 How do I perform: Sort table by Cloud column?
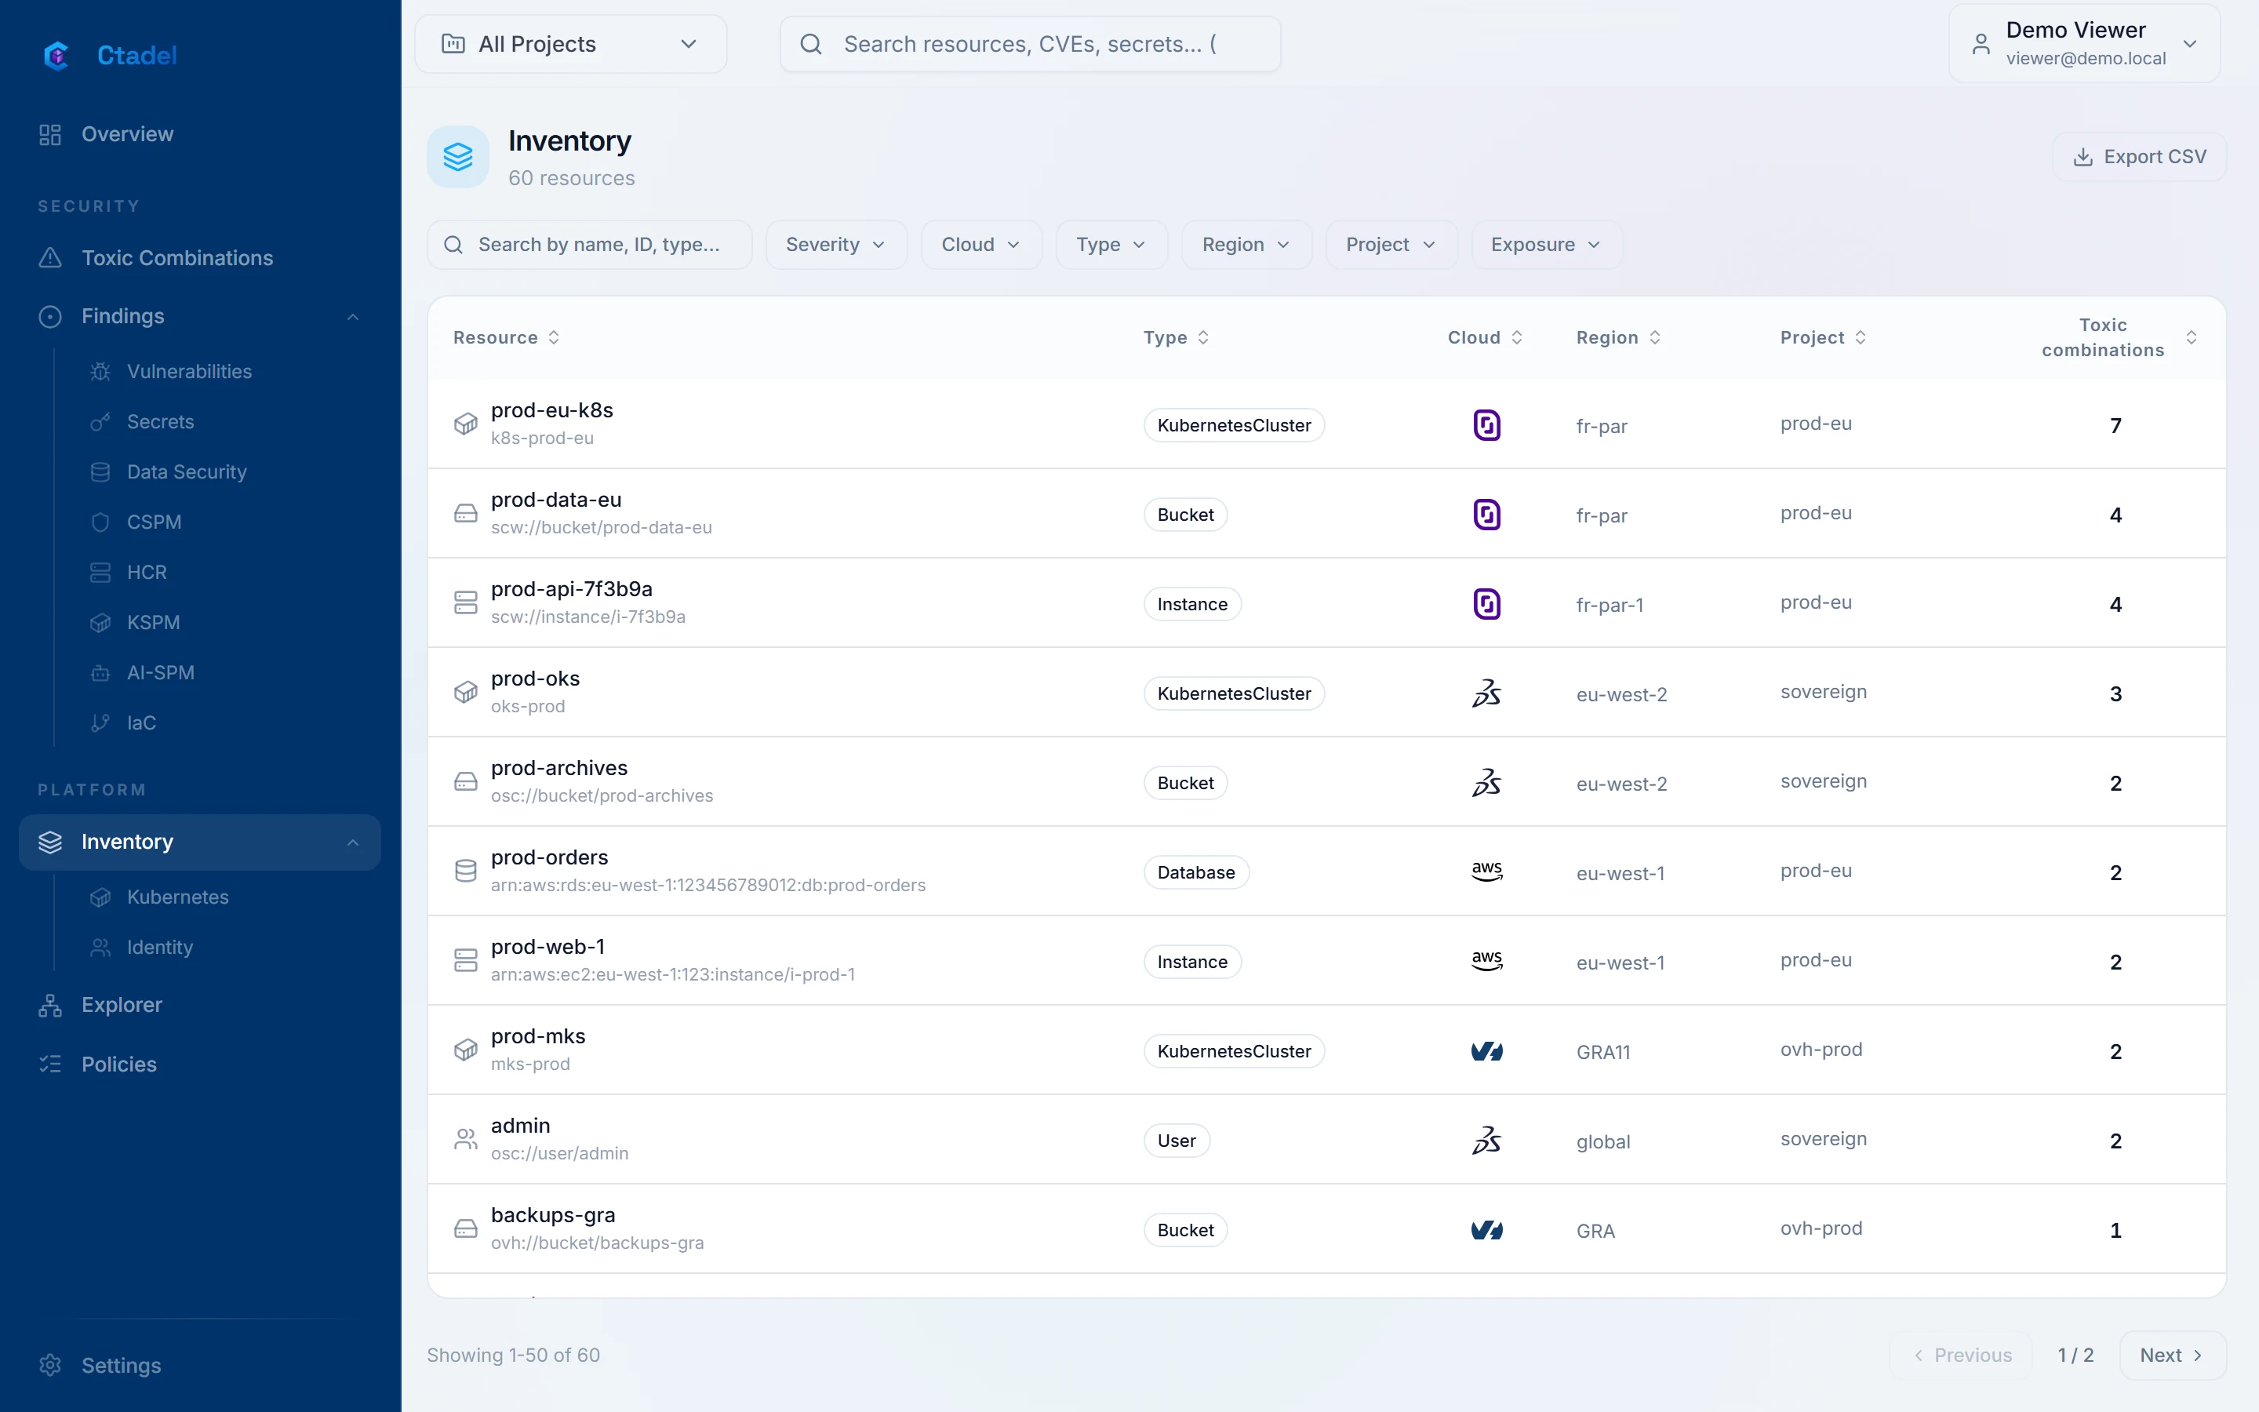(x=1485, y=337)
